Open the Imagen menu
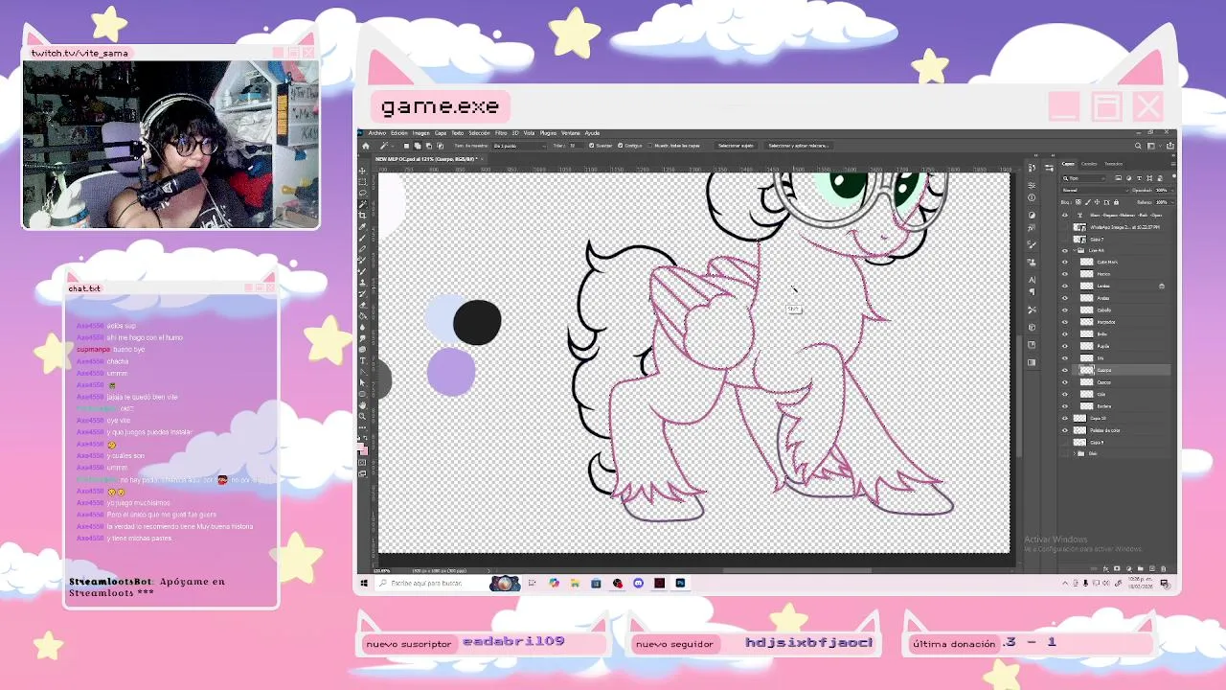The width and height of the screenshot is (1226, 690). pyautogui.click(x=420, y=133)
